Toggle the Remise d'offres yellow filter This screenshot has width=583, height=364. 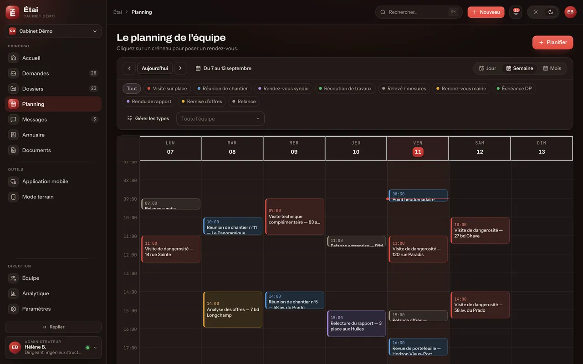pos(202,101)
